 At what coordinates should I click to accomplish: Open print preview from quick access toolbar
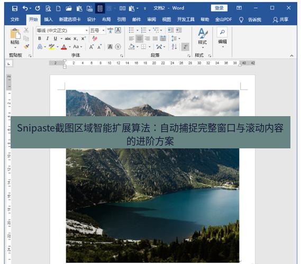point(48,8)
